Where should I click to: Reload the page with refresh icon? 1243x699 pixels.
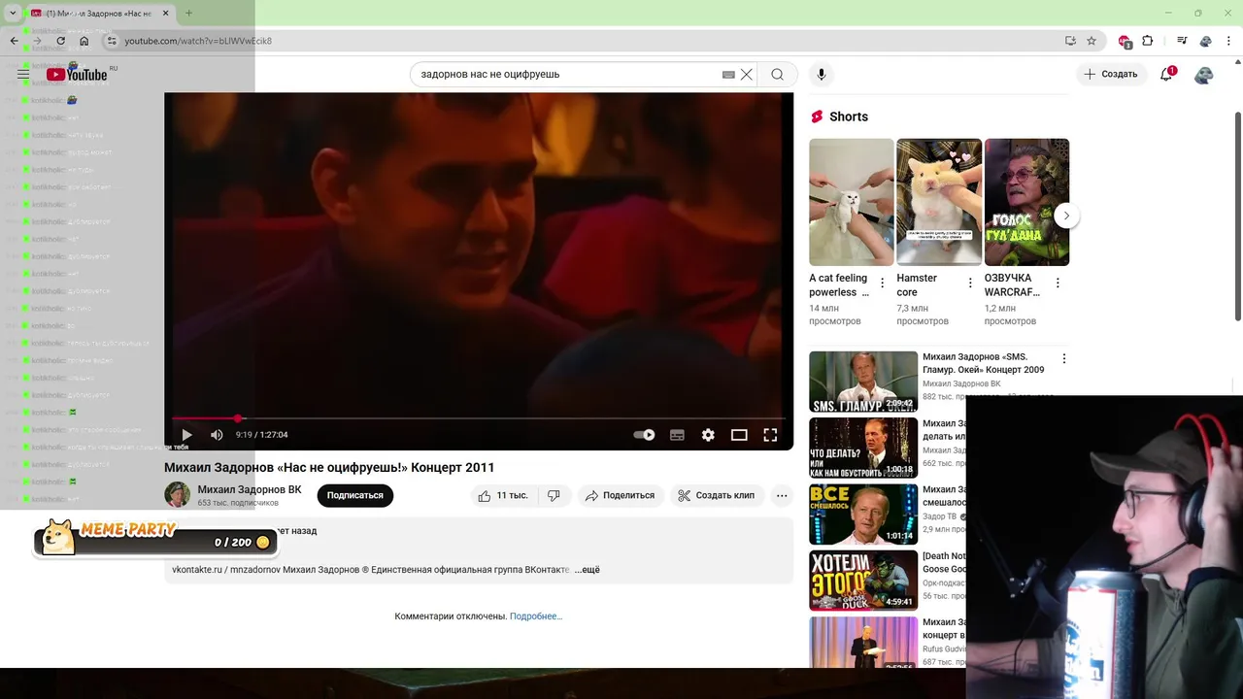point(60,41)
